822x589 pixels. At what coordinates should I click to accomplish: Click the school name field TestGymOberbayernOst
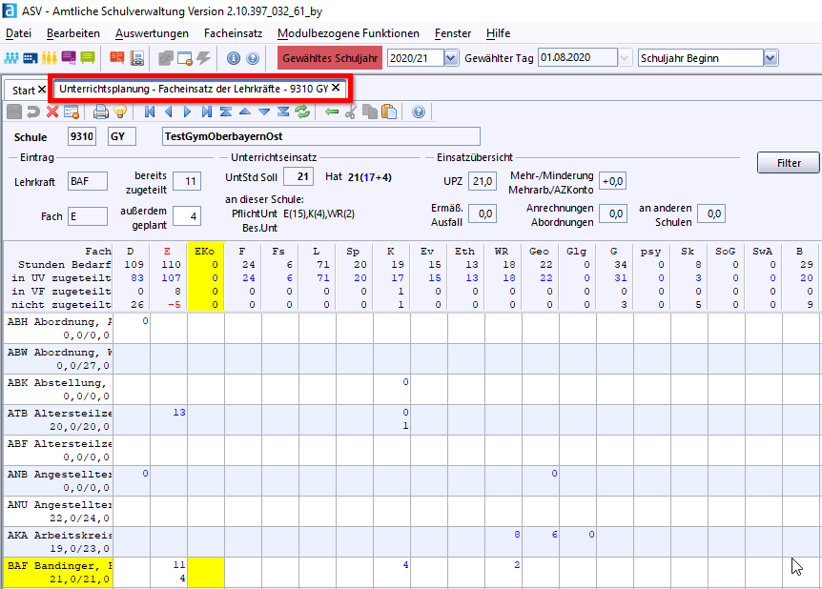[320, 137]
